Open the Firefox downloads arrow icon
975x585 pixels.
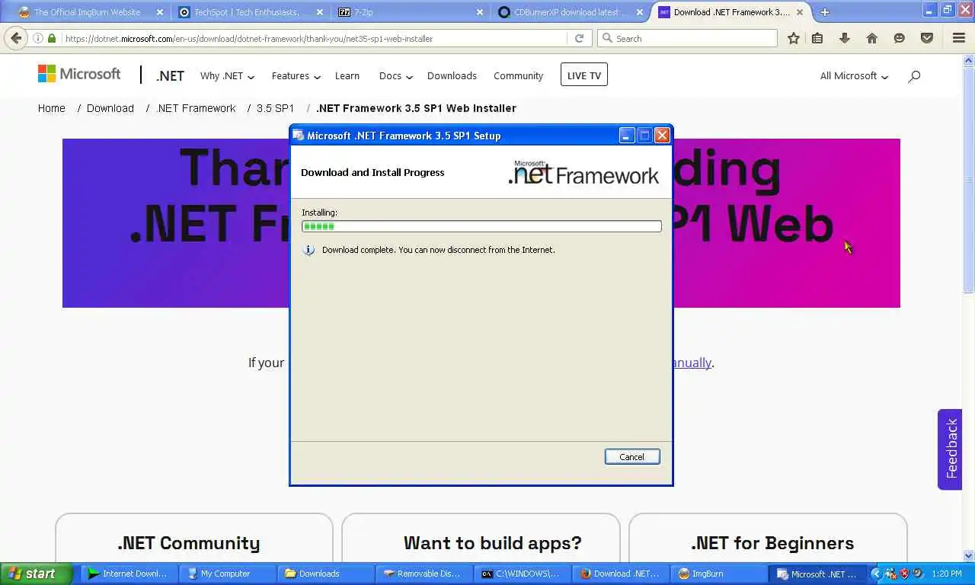point(844,38)
